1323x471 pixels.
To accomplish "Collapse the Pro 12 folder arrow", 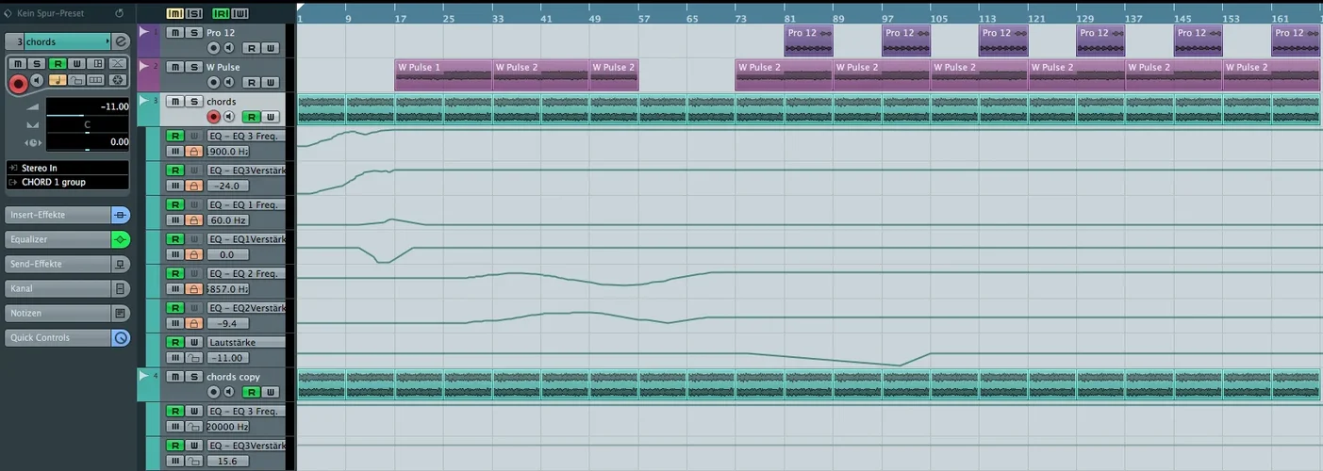I will [x=143, y=32].
